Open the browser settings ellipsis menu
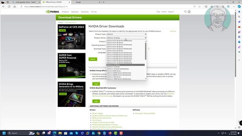242x136 pixels. (x=234, y=7)
